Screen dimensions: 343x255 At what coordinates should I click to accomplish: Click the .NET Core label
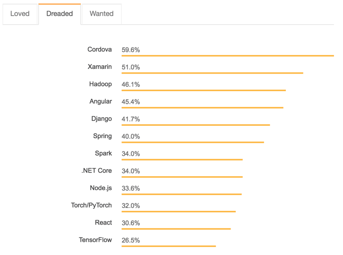click(97, 171)
